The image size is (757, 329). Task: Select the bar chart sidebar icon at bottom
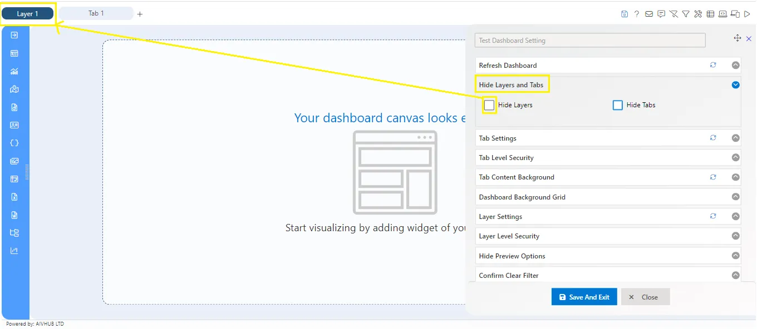coord(14,251)
